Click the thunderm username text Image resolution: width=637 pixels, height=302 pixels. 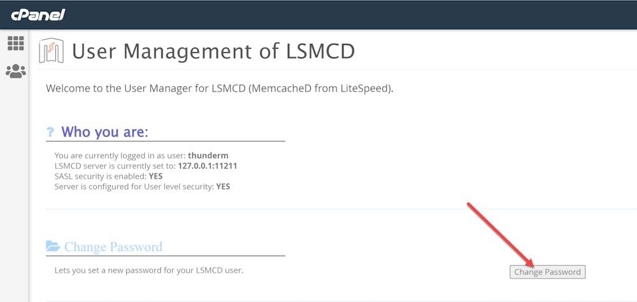208,155
